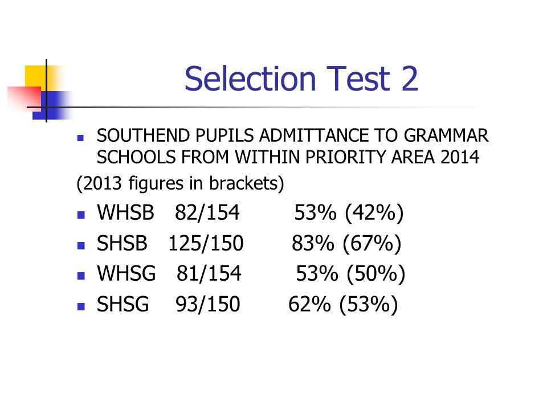Click the Selection Test 2 title
The image size is (547, 410).
tap(301, 79)
